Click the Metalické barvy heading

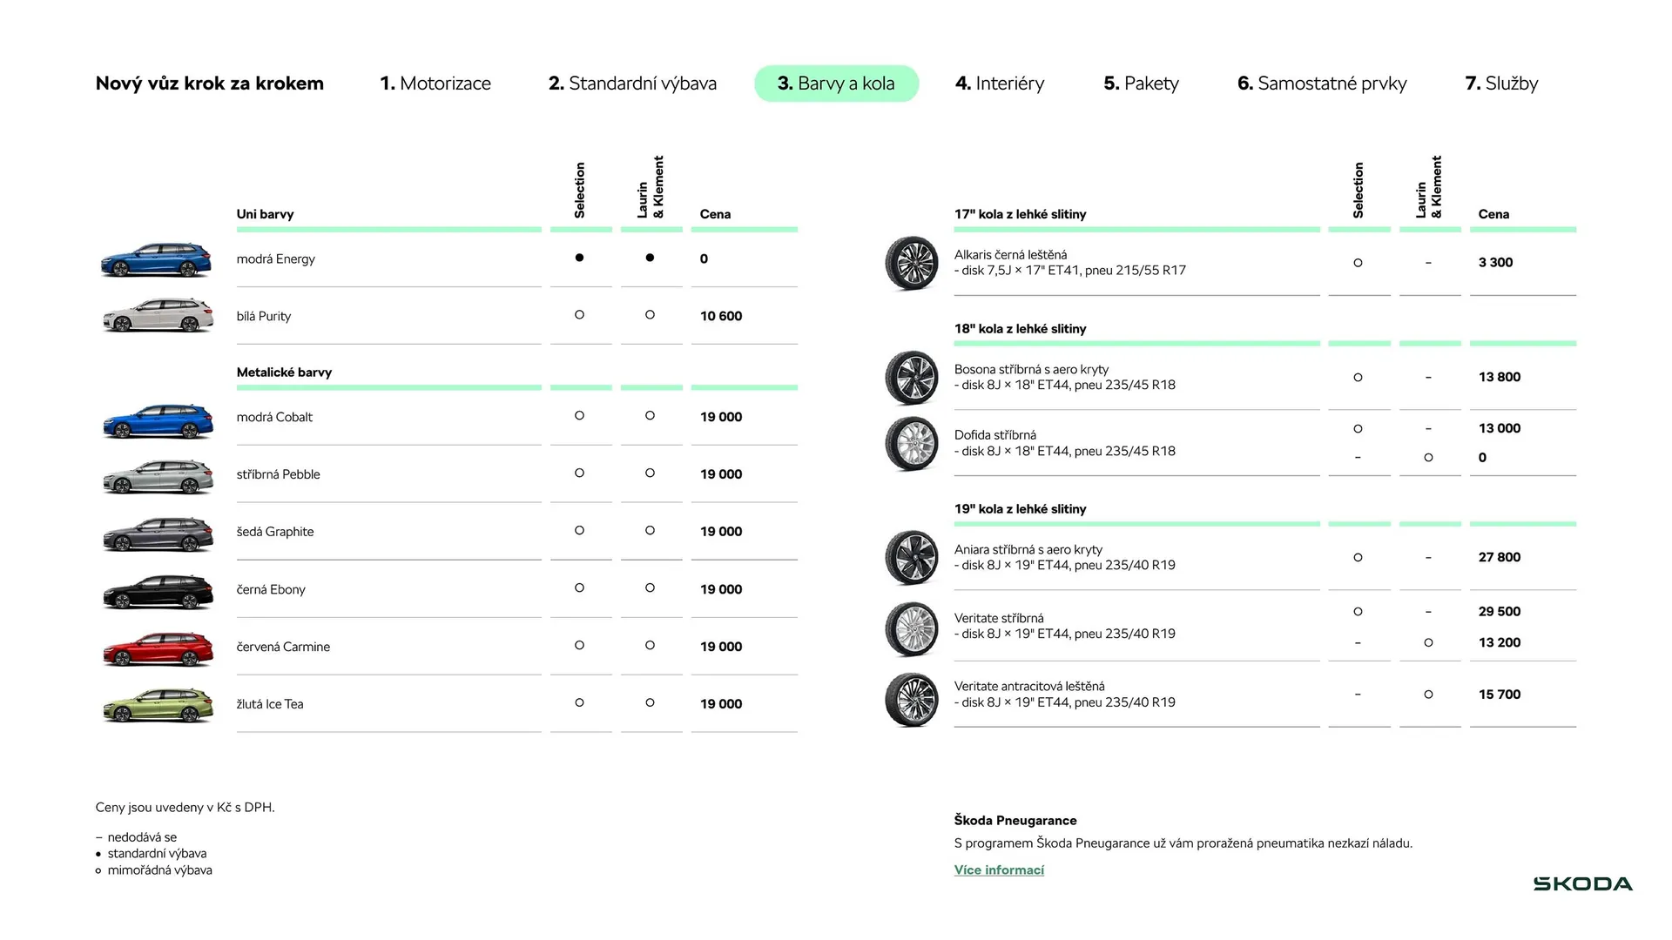pos(284,373)
